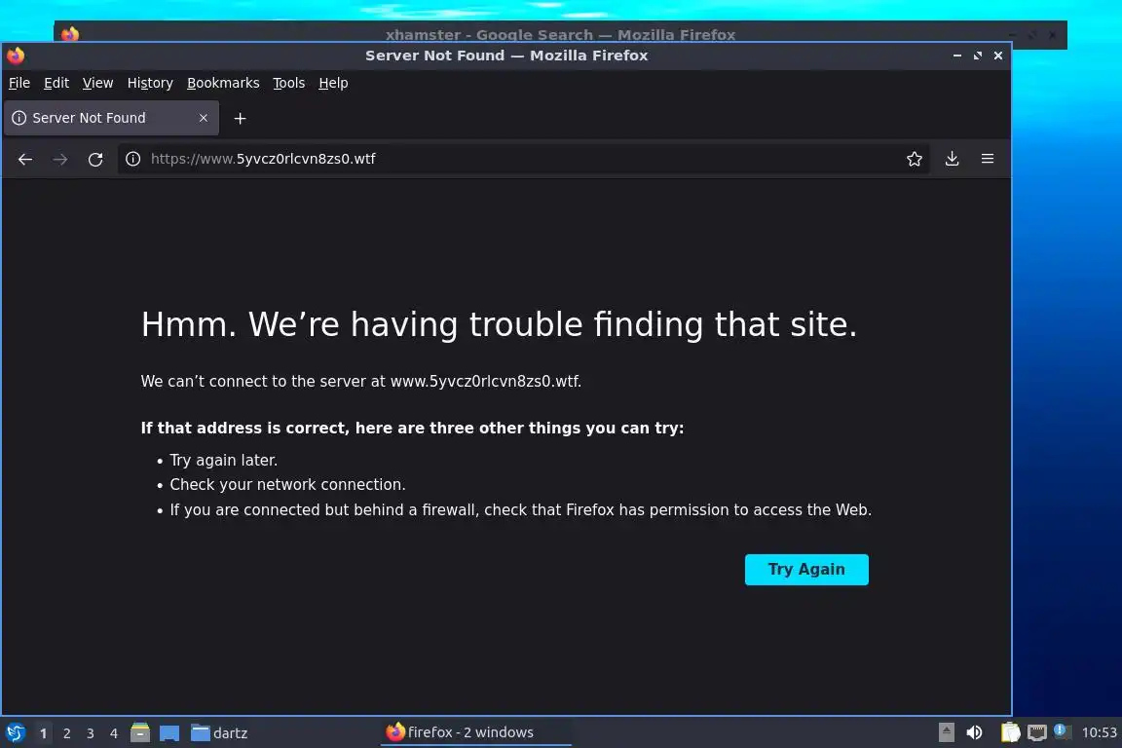
Task: Select the Server Not Found tab
Action: [x=111, y=118]
